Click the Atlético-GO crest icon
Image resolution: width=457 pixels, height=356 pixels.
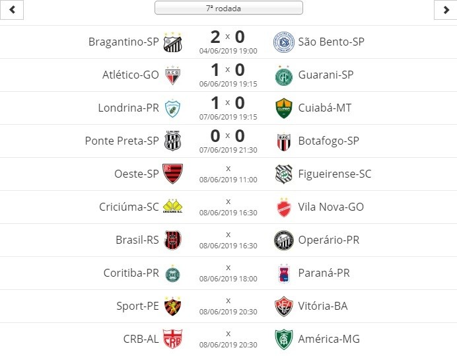pyautogui.click(x=172, y=75)
